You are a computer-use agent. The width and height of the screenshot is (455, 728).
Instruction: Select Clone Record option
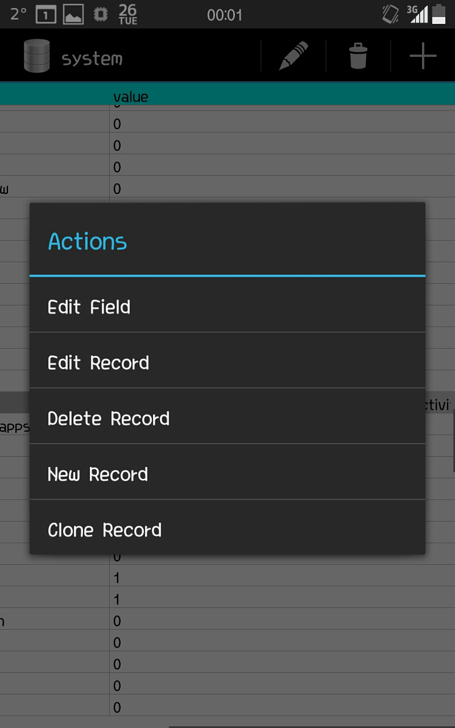point(227,530)
